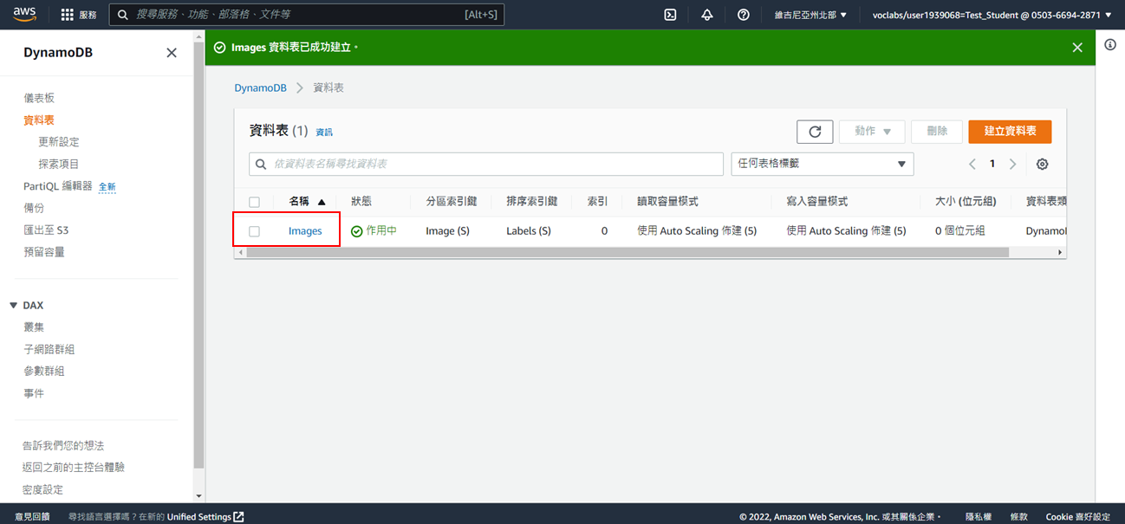Click 告訴我們您的想法 feedback link

(x=63, y=445)
